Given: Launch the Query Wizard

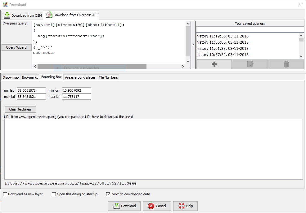Looking at the screenshot, I should 16,47.
